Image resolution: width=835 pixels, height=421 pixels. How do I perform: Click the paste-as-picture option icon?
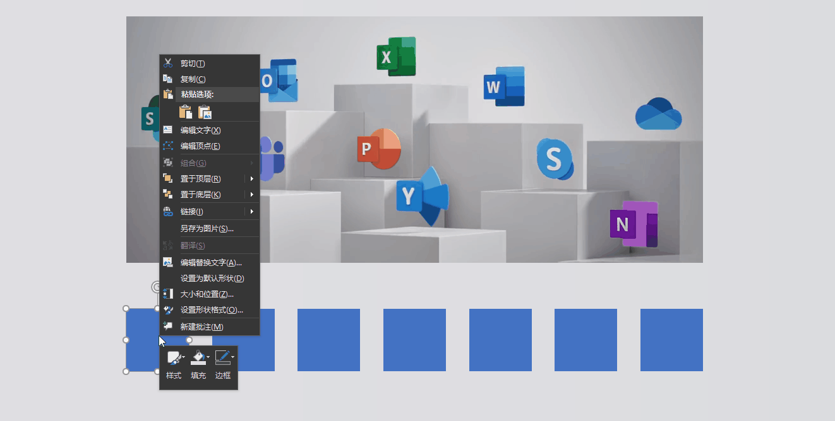205,112
